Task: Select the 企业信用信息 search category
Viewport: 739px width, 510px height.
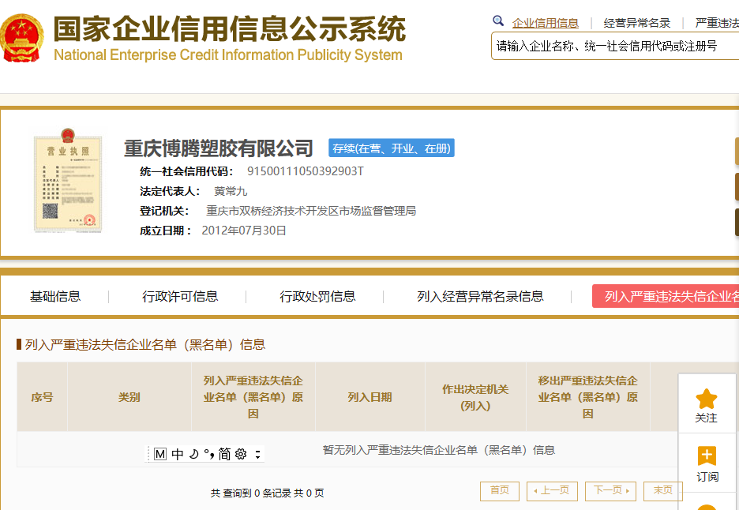Action: coord(546,23)
